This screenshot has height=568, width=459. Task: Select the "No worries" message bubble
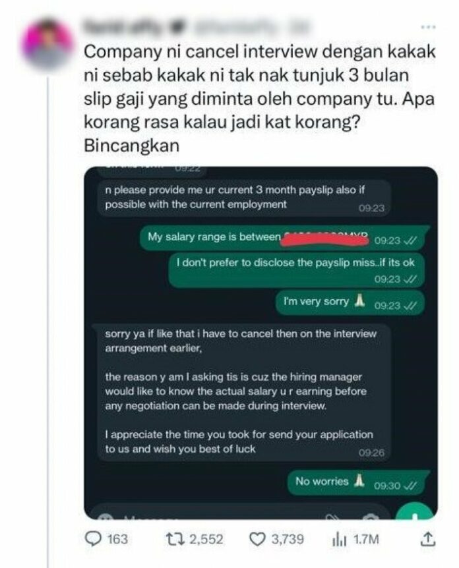[x=357, y=482]
